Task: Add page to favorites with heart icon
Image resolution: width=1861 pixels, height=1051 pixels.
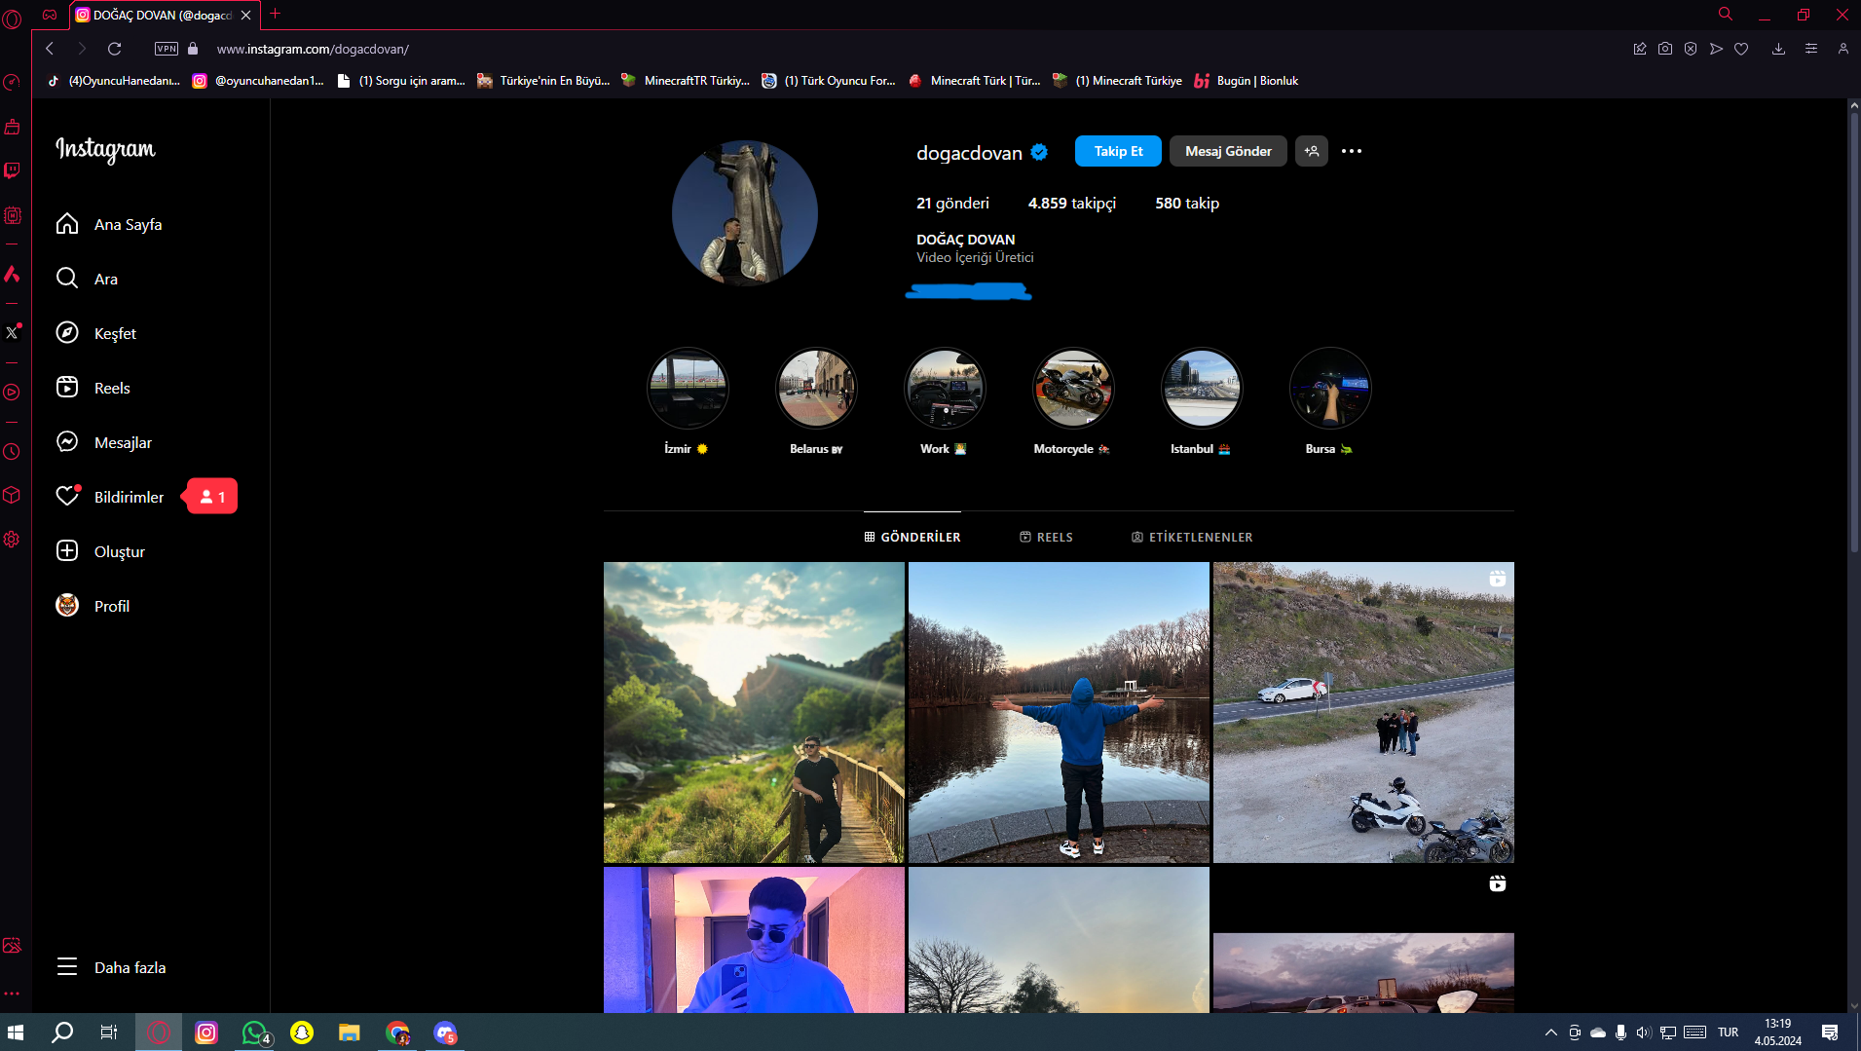Action: point(1741,49)
